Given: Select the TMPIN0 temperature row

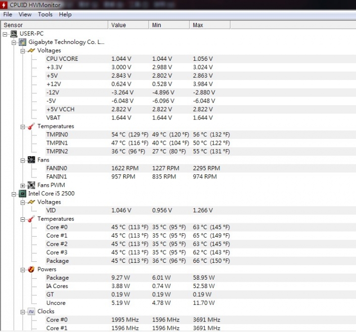Looking at the screenshot, I should 200,134.
